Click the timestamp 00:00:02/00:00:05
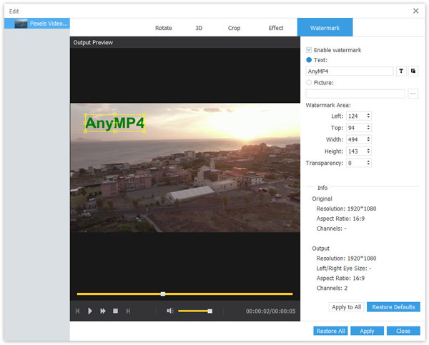 coord(270,311)
